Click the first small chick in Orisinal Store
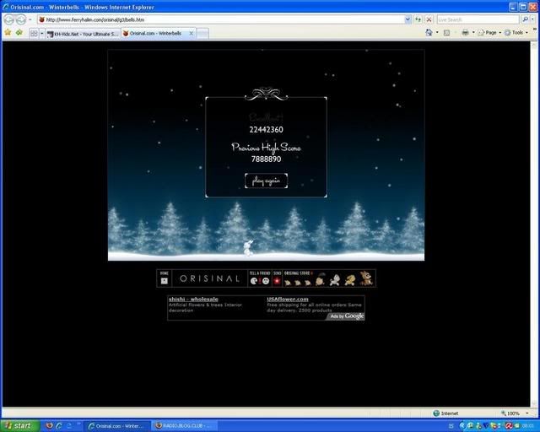Screen dimensions: 540x432 288,283
